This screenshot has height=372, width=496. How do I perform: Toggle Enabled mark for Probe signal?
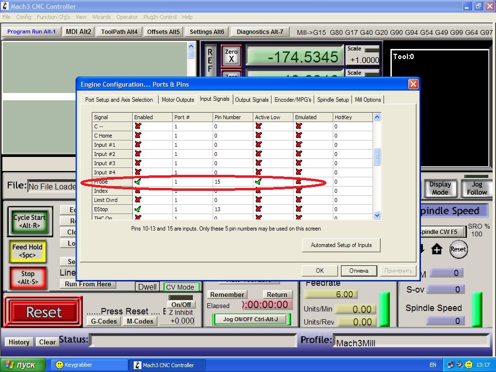coord(138,182)
